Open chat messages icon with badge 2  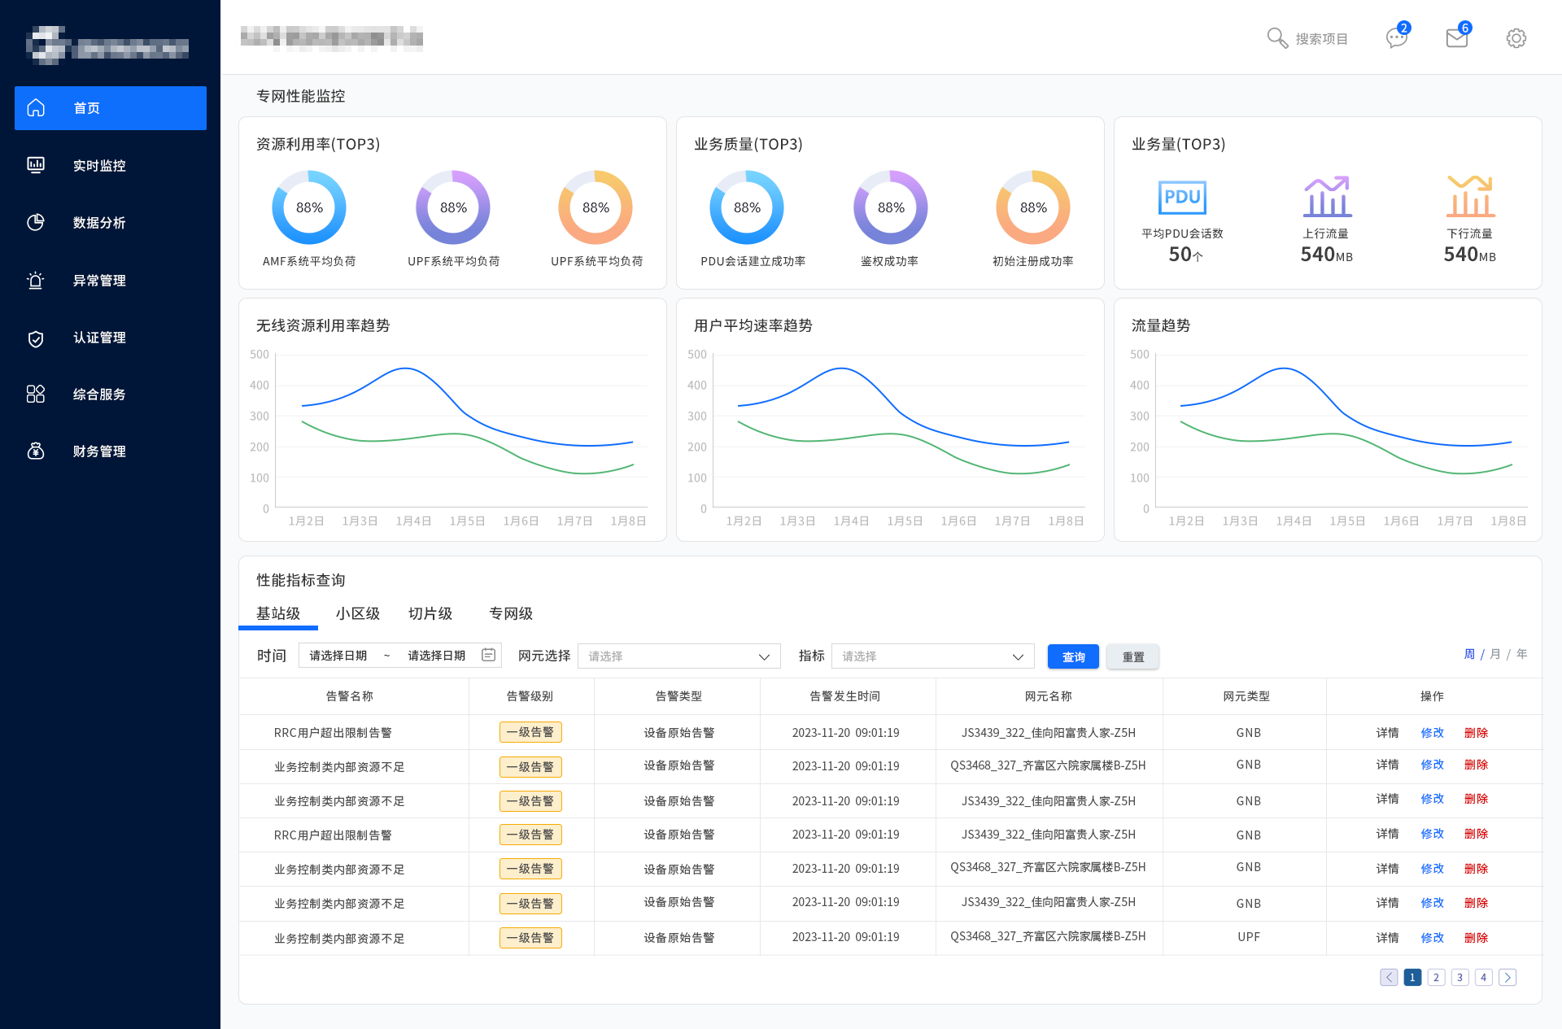tap(1398, 37)
